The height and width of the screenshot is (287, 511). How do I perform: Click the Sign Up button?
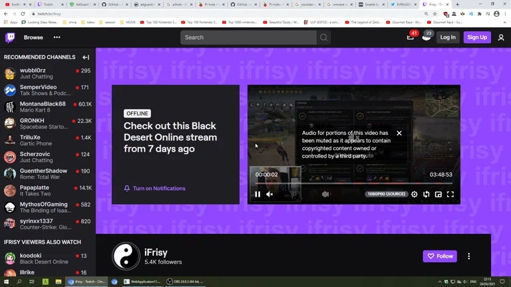(x=476, y=38)
